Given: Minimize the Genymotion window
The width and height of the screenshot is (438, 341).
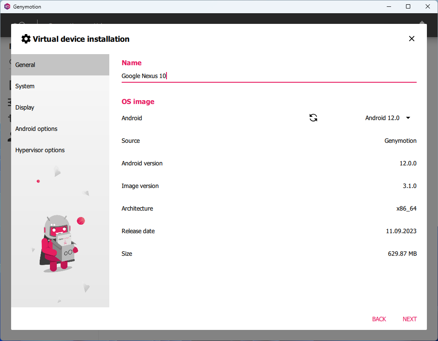Looking at the screenshot, I should (x=388, y=6).
